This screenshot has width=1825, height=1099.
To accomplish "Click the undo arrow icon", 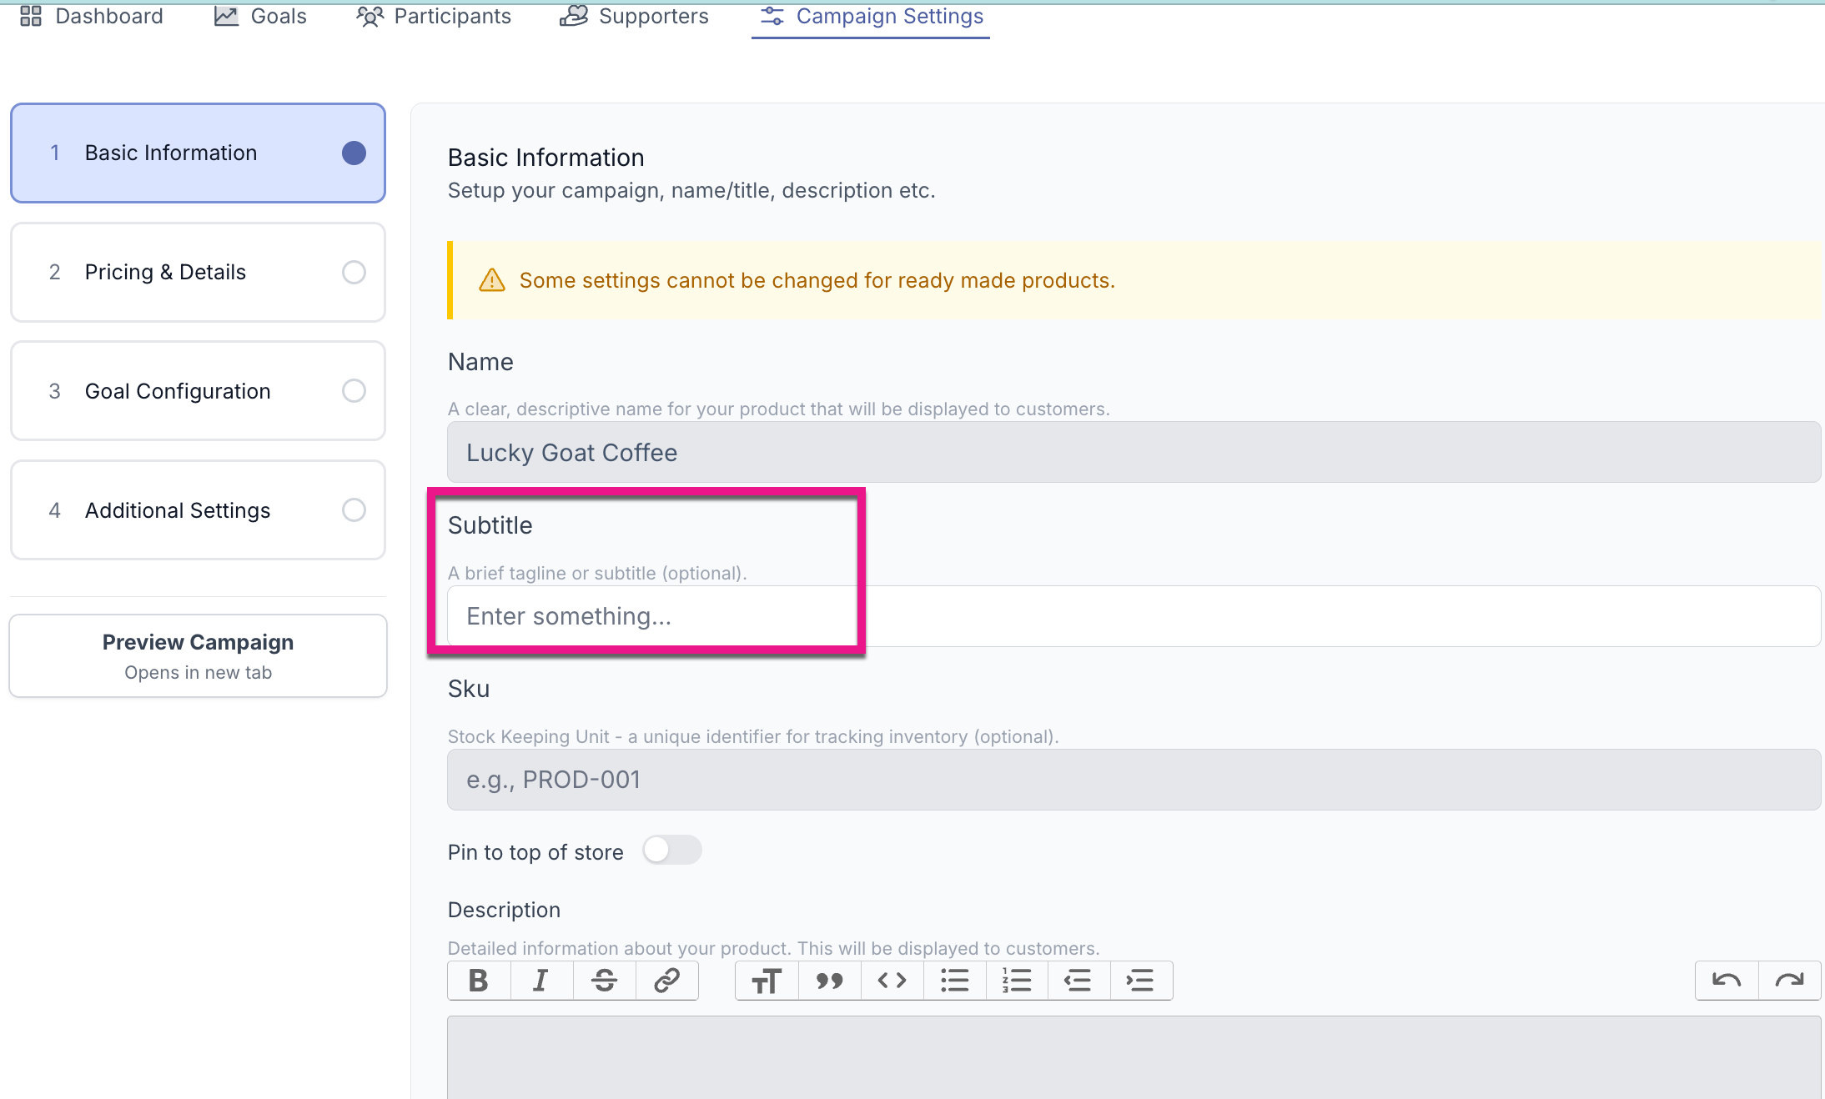I will pyautogui.click(x=1727, y=981).
